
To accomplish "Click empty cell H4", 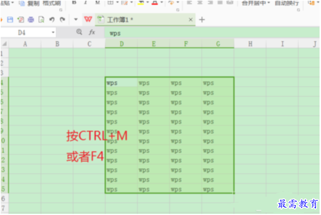I will (250, 83).
